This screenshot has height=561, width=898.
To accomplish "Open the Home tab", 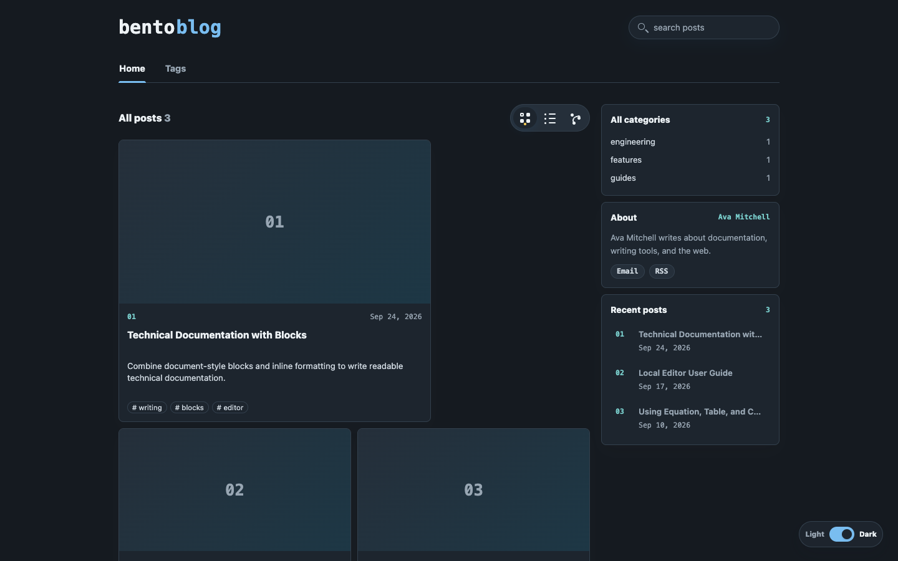I will coord(132,69).
